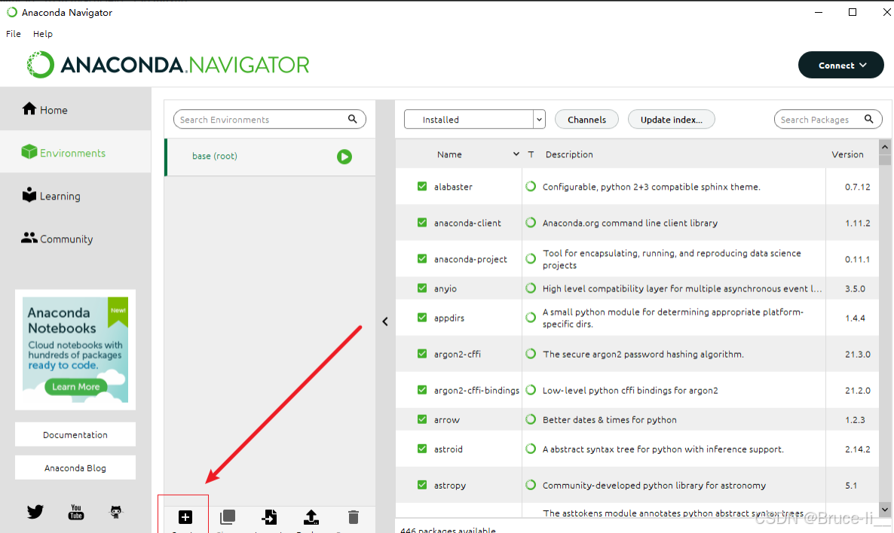Go to the Community tab
The image size is (894, 533).
tap(75, 239)
